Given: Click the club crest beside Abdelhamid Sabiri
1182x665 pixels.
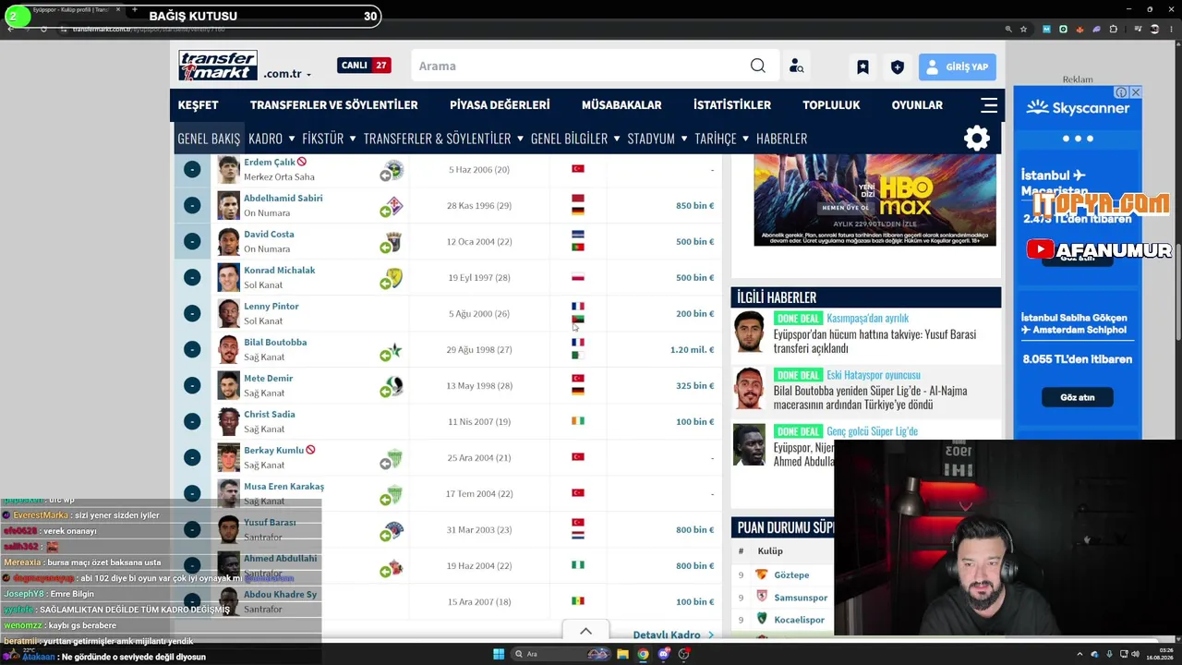Looking at the screenshot, I should coord(393,205).
